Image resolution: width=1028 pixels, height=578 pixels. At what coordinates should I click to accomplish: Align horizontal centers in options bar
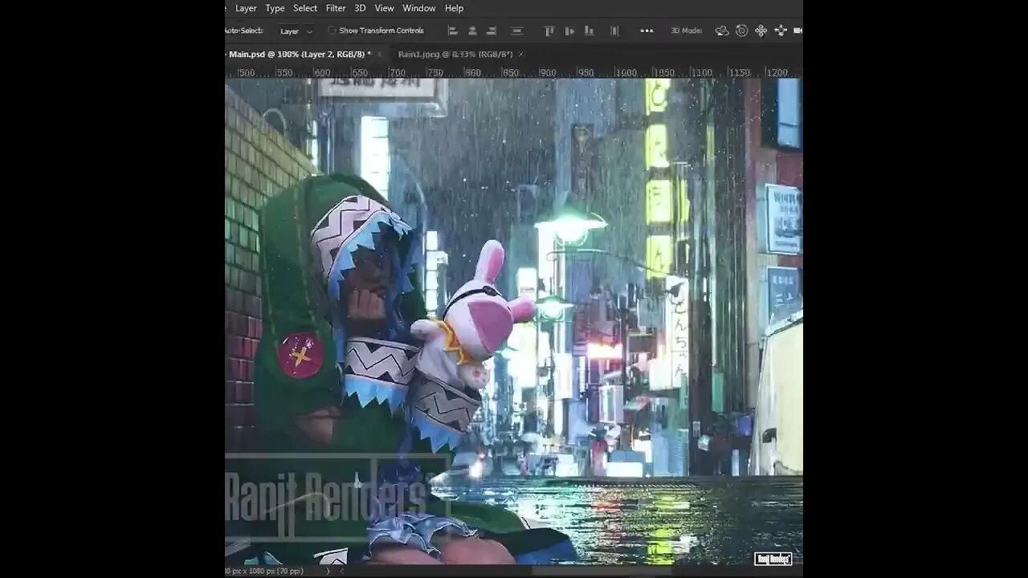click(x=472, y=31)
